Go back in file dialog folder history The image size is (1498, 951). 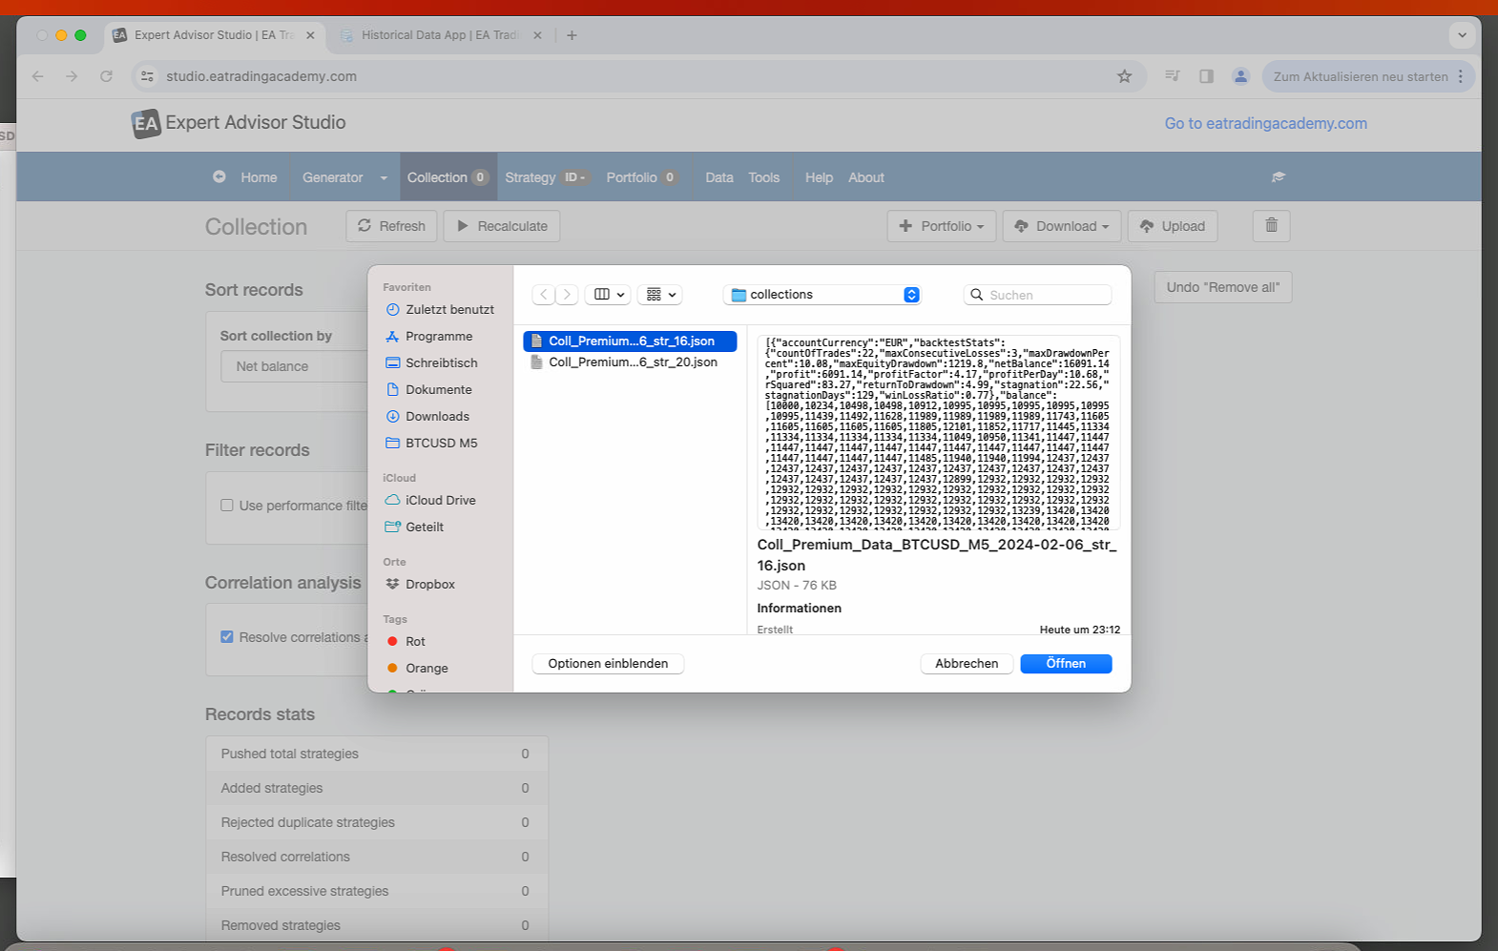[x=544, y=295]
